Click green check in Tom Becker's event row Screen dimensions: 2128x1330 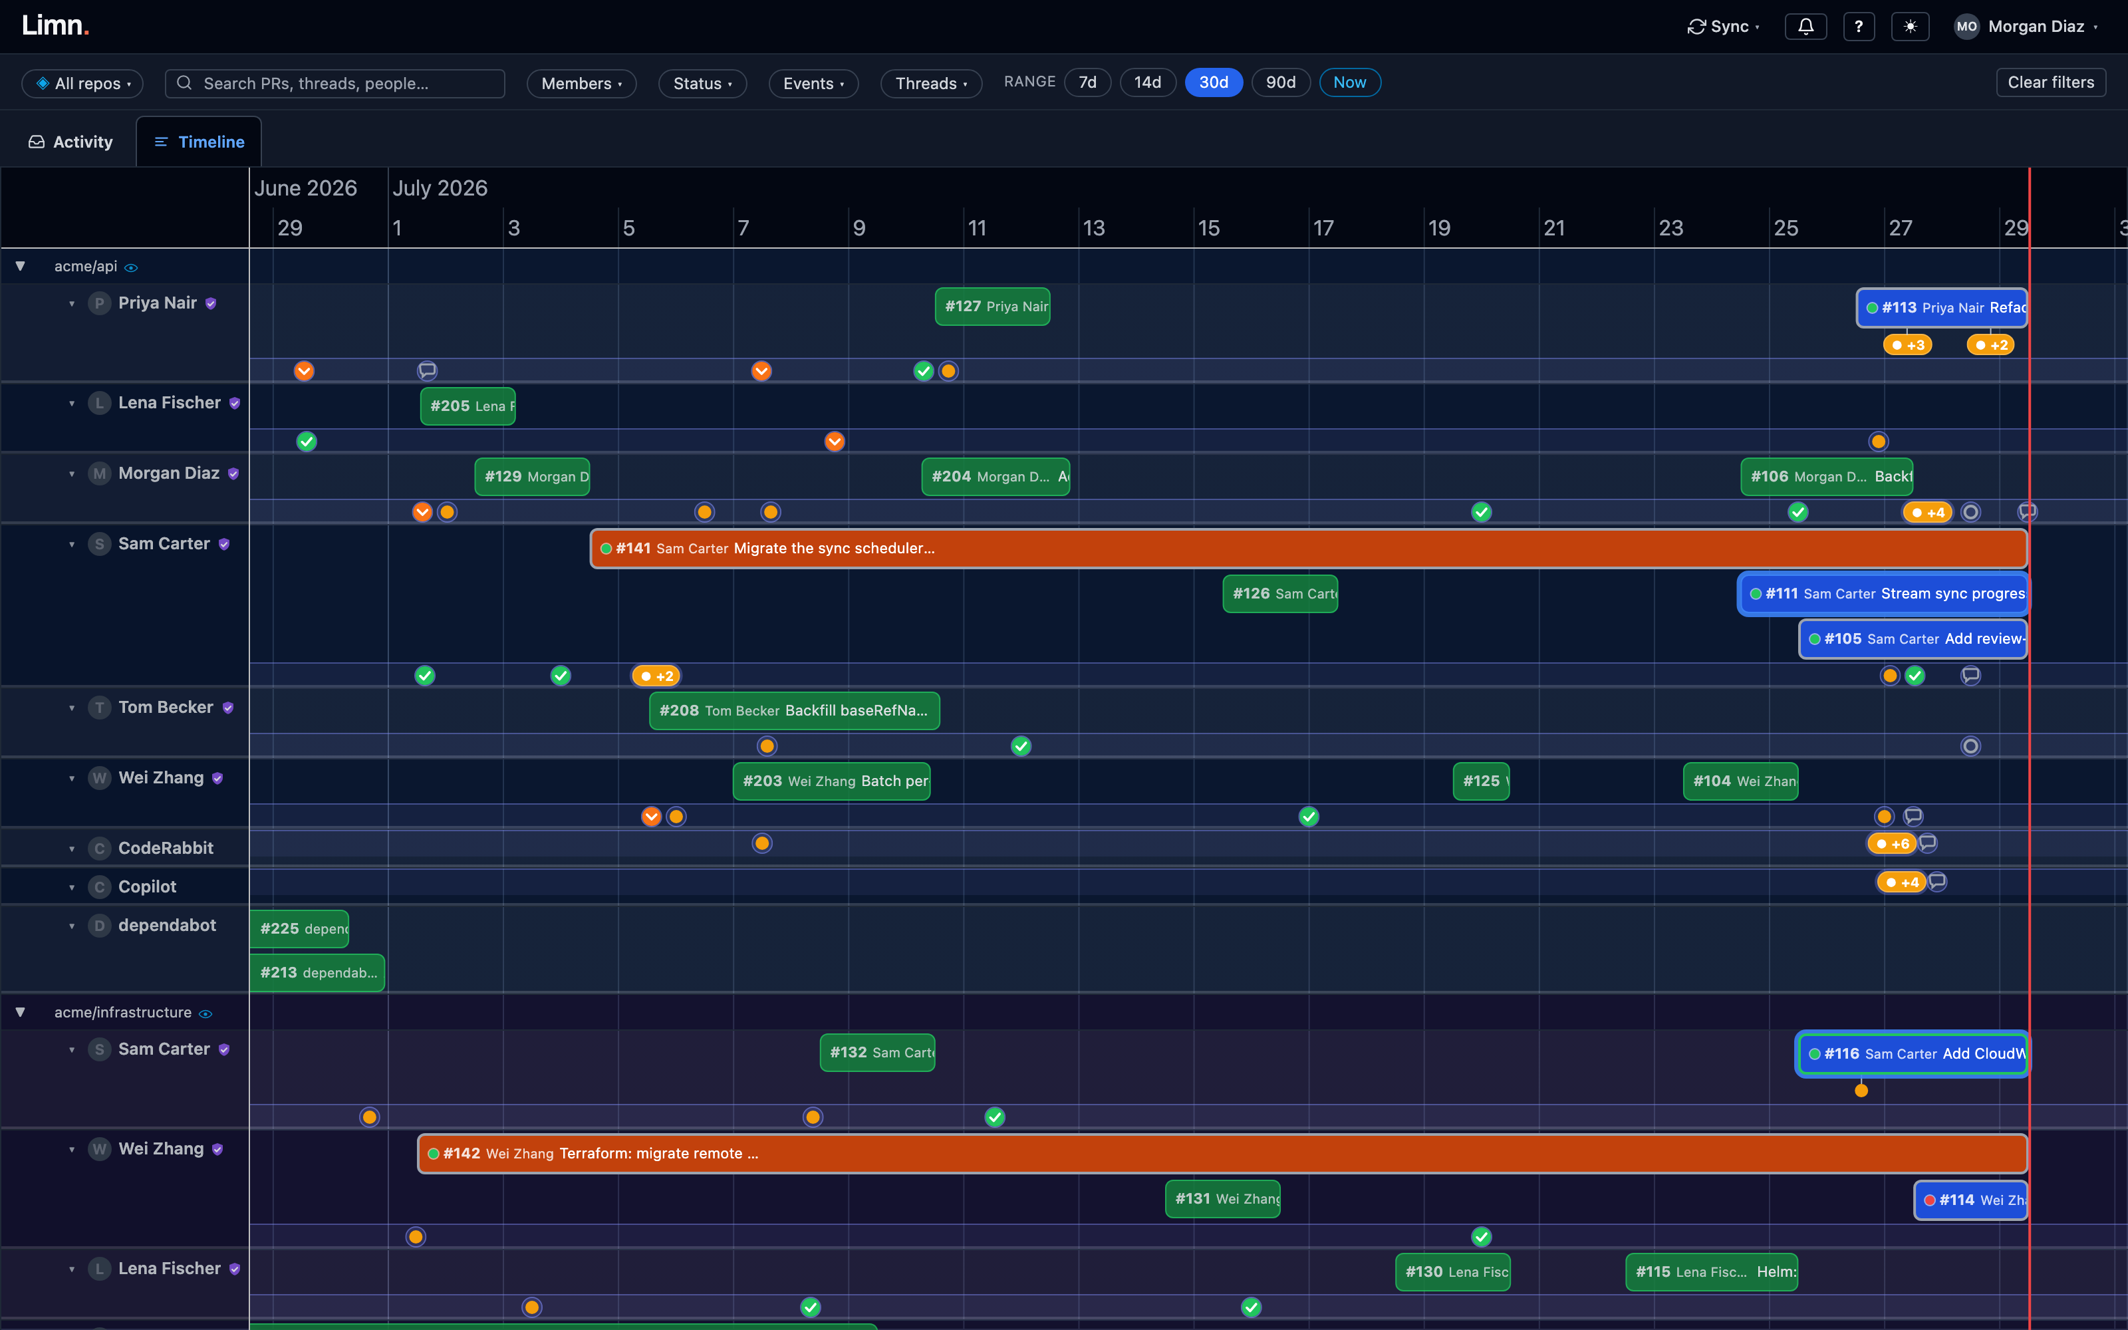pos(1021,746)
